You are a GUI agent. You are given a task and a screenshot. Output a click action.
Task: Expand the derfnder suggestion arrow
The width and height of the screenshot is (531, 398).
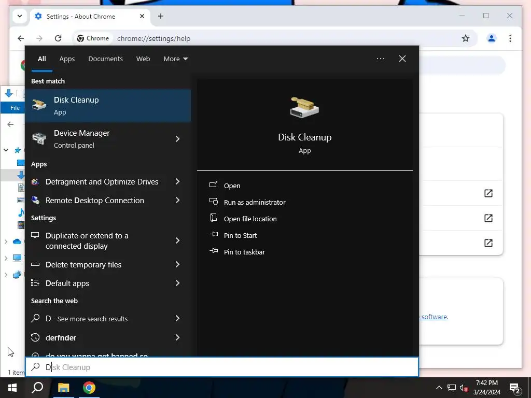[x=177, y=337]
